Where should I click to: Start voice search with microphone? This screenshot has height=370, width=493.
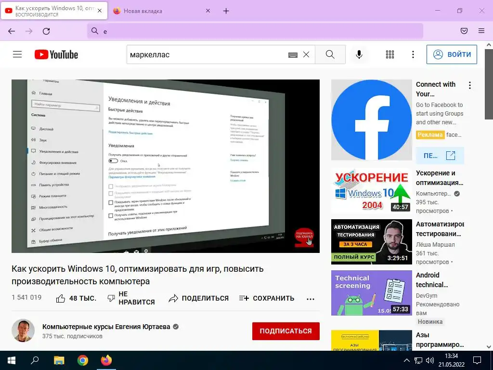[x=359, y=54]
